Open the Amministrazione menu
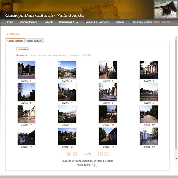 pos(29,22)
